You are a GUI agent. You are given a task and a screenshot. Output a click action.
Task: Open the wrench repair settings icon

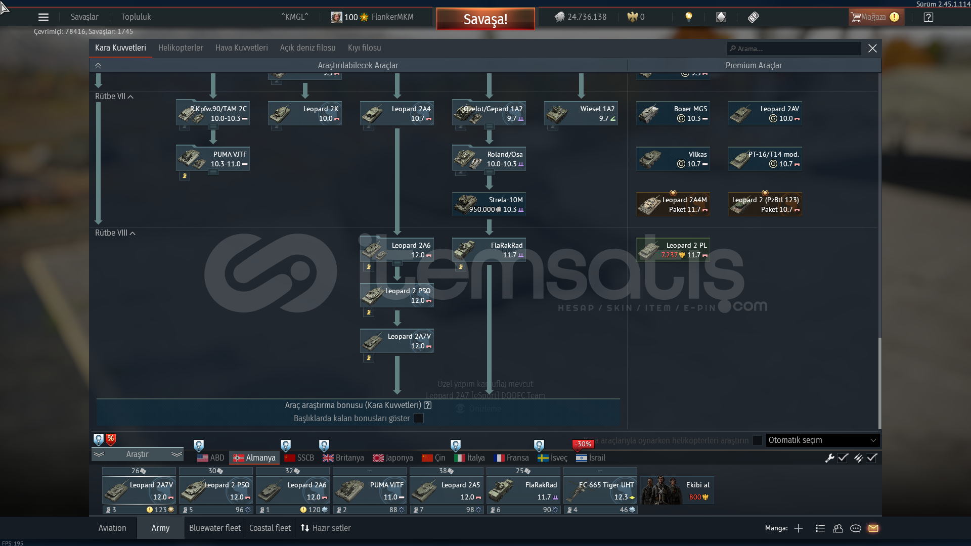pyautogui.click(x=829, y=458)
